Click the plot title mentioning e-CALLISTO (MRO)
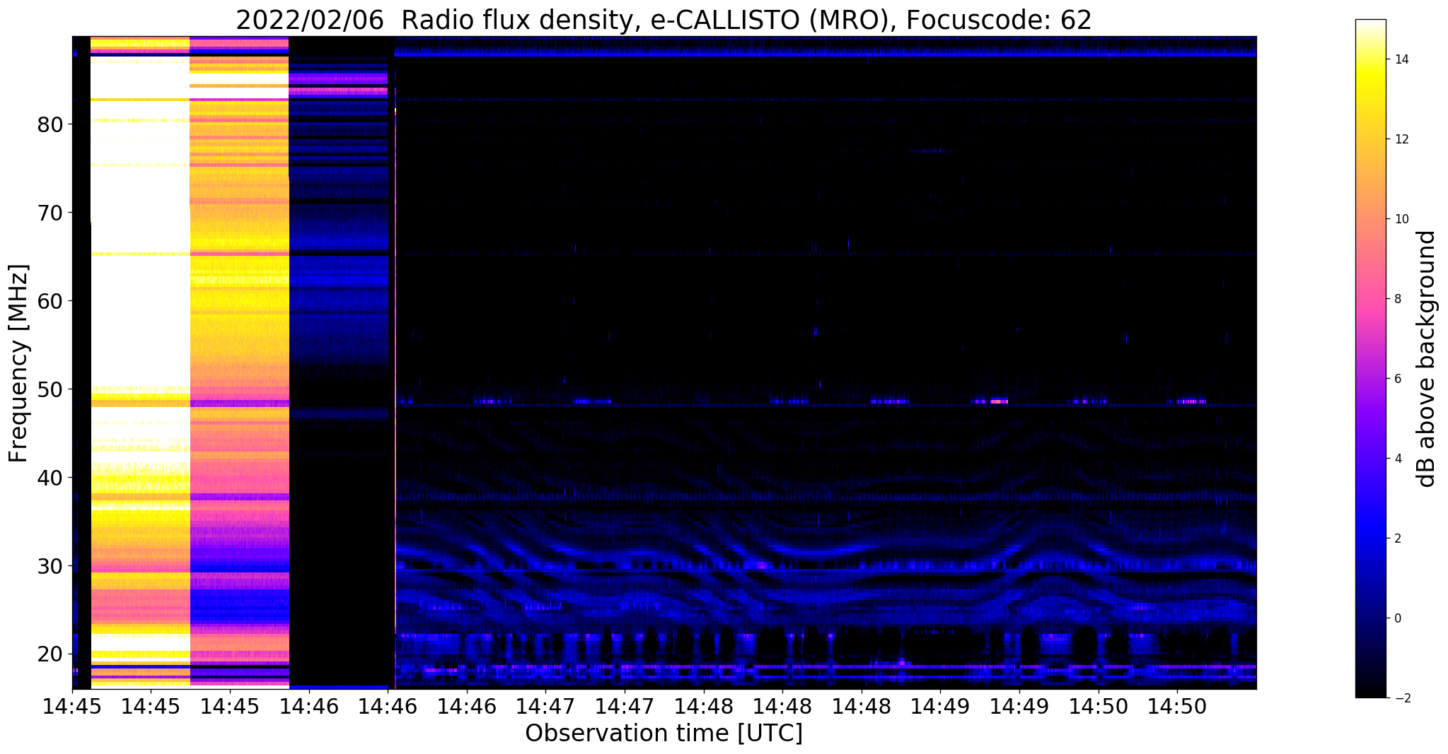Screen dimensions: 1448x754 click(x=664, y=20)
